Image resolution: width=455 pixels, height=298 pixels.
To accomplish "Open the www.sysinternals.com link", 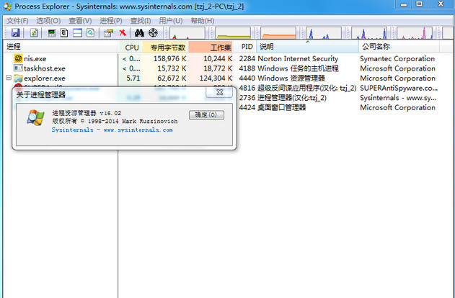I will tap(138, 130).
